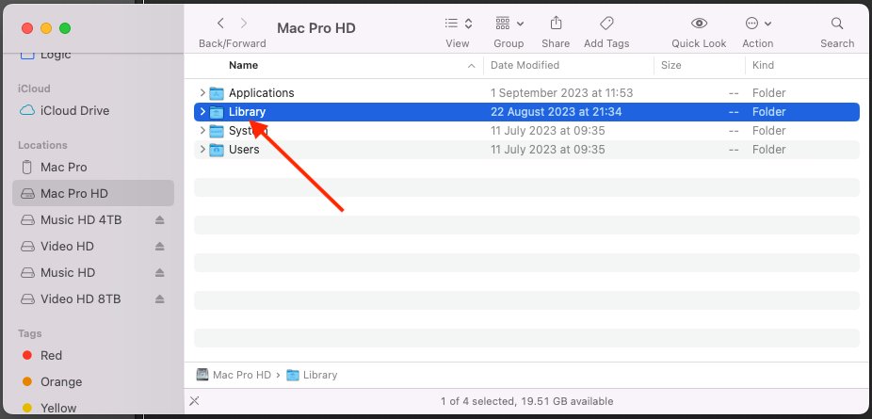Sort by Date Modified column header
Image resolution: width=872 pixels, height=419 pixels.
tap(525, 65)
